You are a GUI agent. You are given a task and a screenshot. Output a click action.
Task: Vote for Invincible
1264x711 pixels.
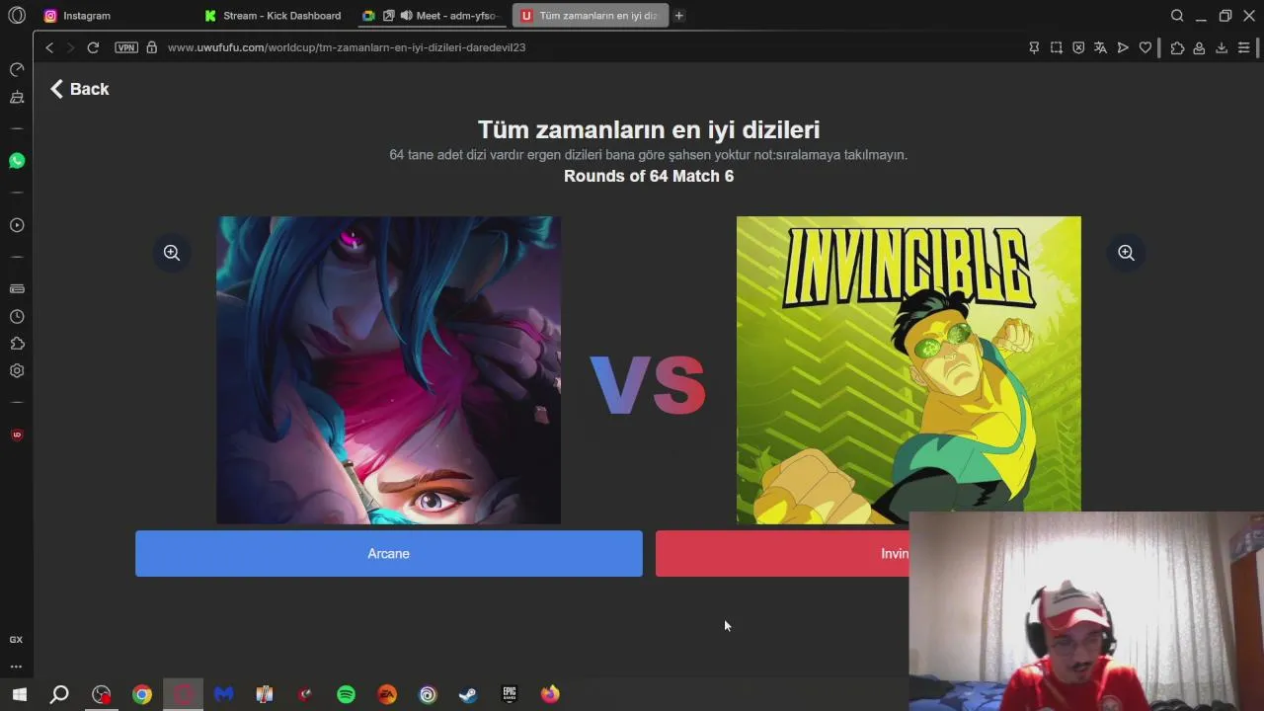point(782,554)
